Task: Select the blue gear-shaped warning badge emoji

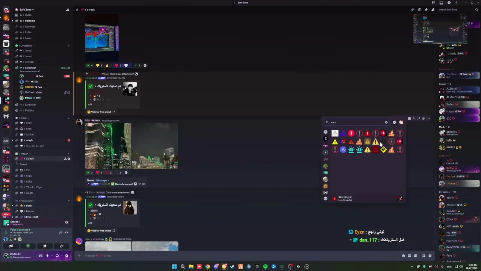Action: pyautogui.click(x=343, y=150)
